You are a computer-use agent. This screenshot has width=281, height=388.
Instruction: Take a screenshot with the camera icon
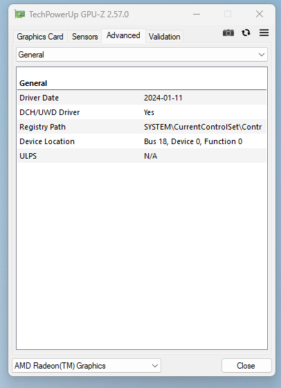[228, 33]
